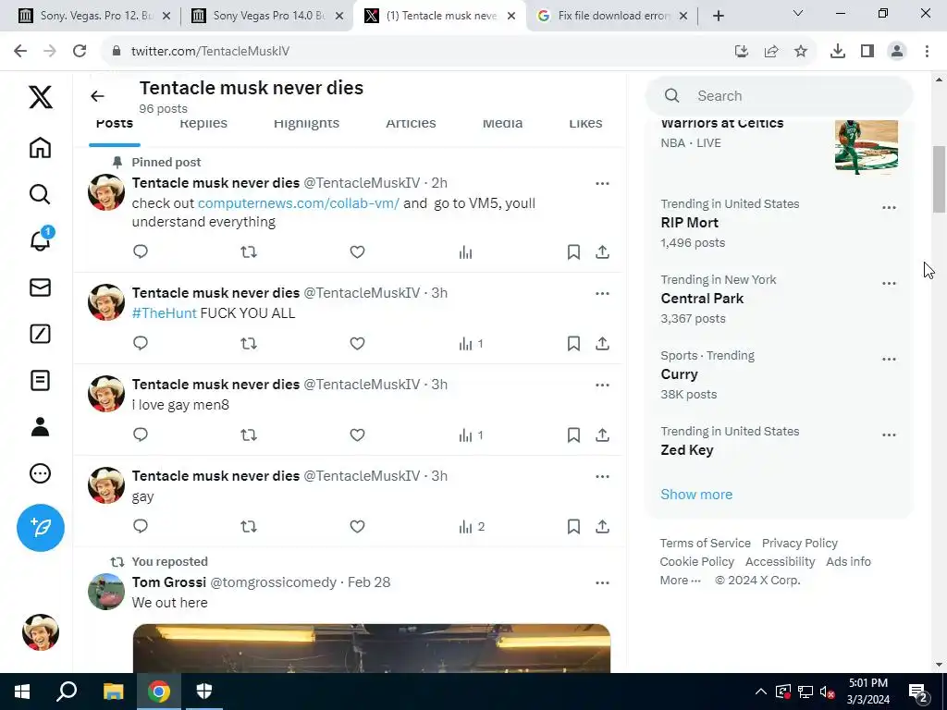This screenshot has width=947, height=710.
Task: Open more options for Central Park trend
Action: click(889, 283)
